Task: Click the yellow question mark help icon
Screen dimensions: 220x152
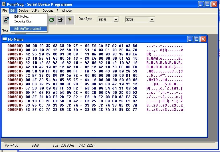Action: [x=70, y=20]
